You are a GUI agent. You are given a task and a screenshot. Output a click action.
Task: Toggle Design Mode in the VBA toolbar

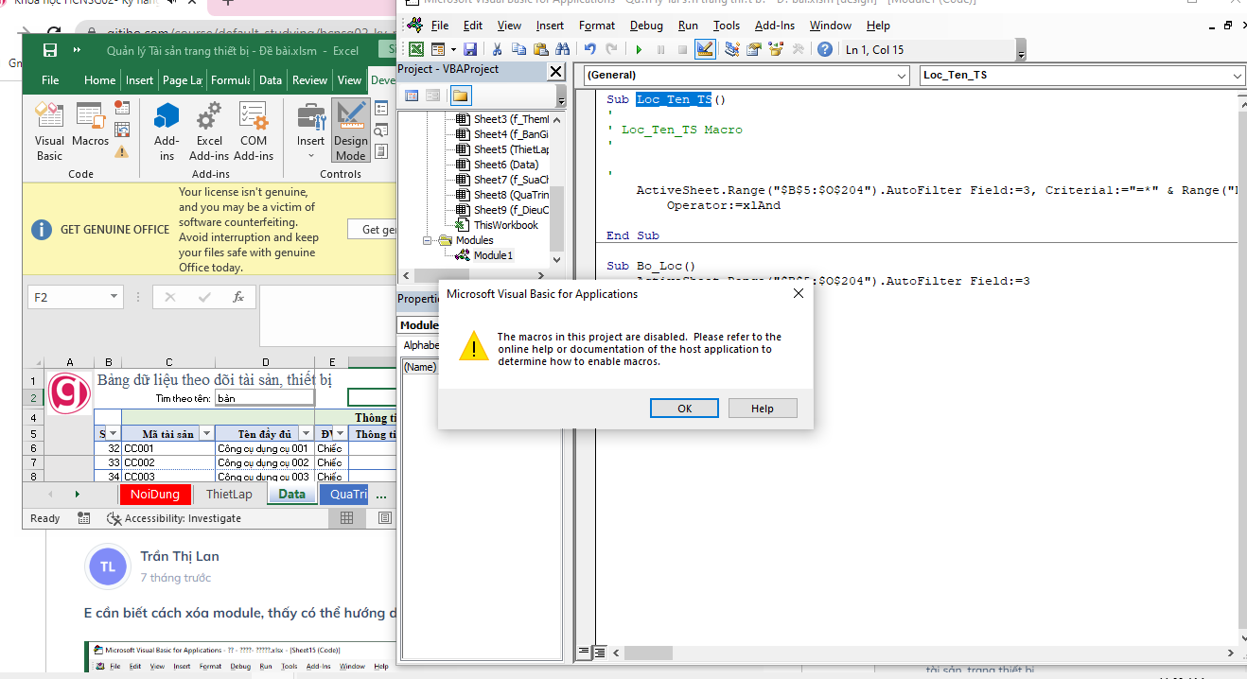pos(705,49)
